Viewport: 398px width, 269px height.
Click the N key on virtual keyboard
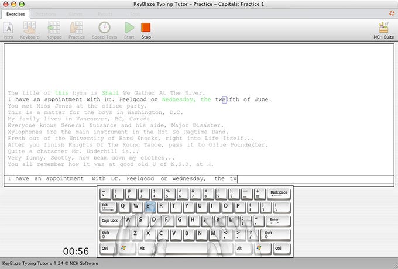[201, 234]
